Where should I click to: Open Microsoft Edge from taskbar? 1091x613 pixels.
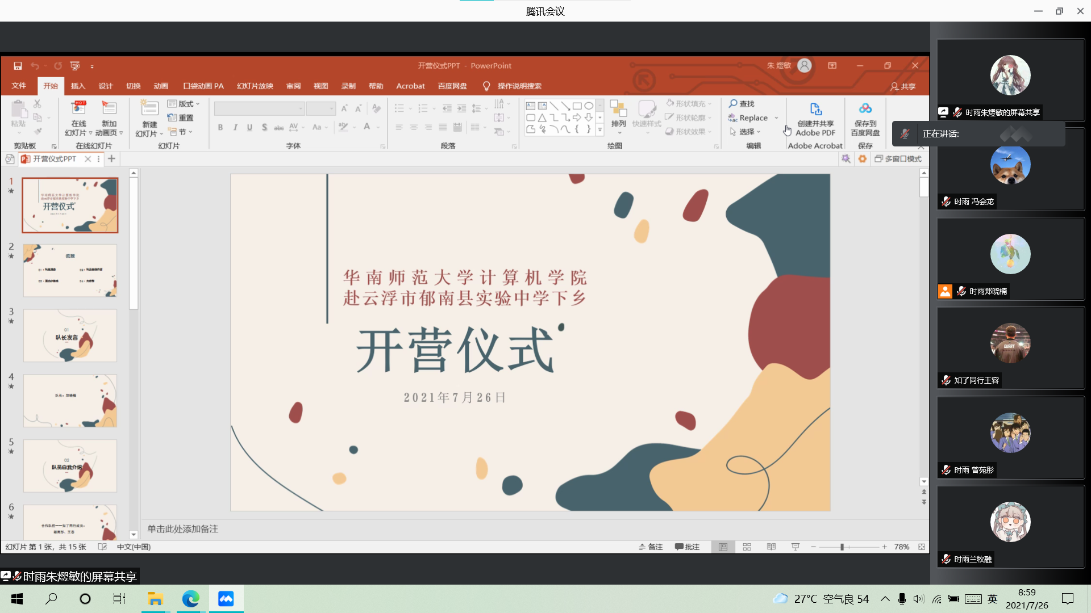pos(190,599)
